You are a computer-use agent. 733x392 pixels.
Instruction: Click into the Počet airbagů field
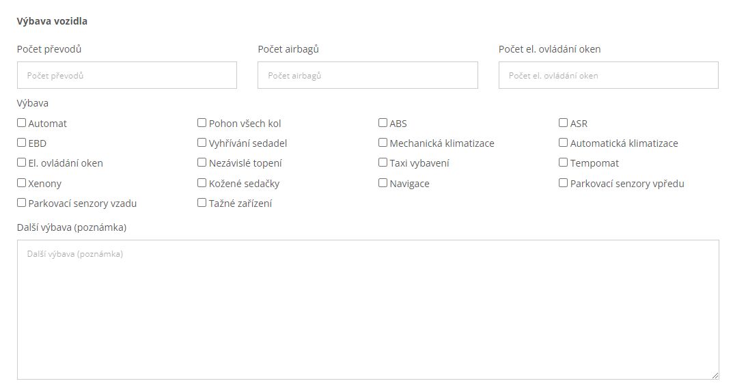tap(368, 75)
